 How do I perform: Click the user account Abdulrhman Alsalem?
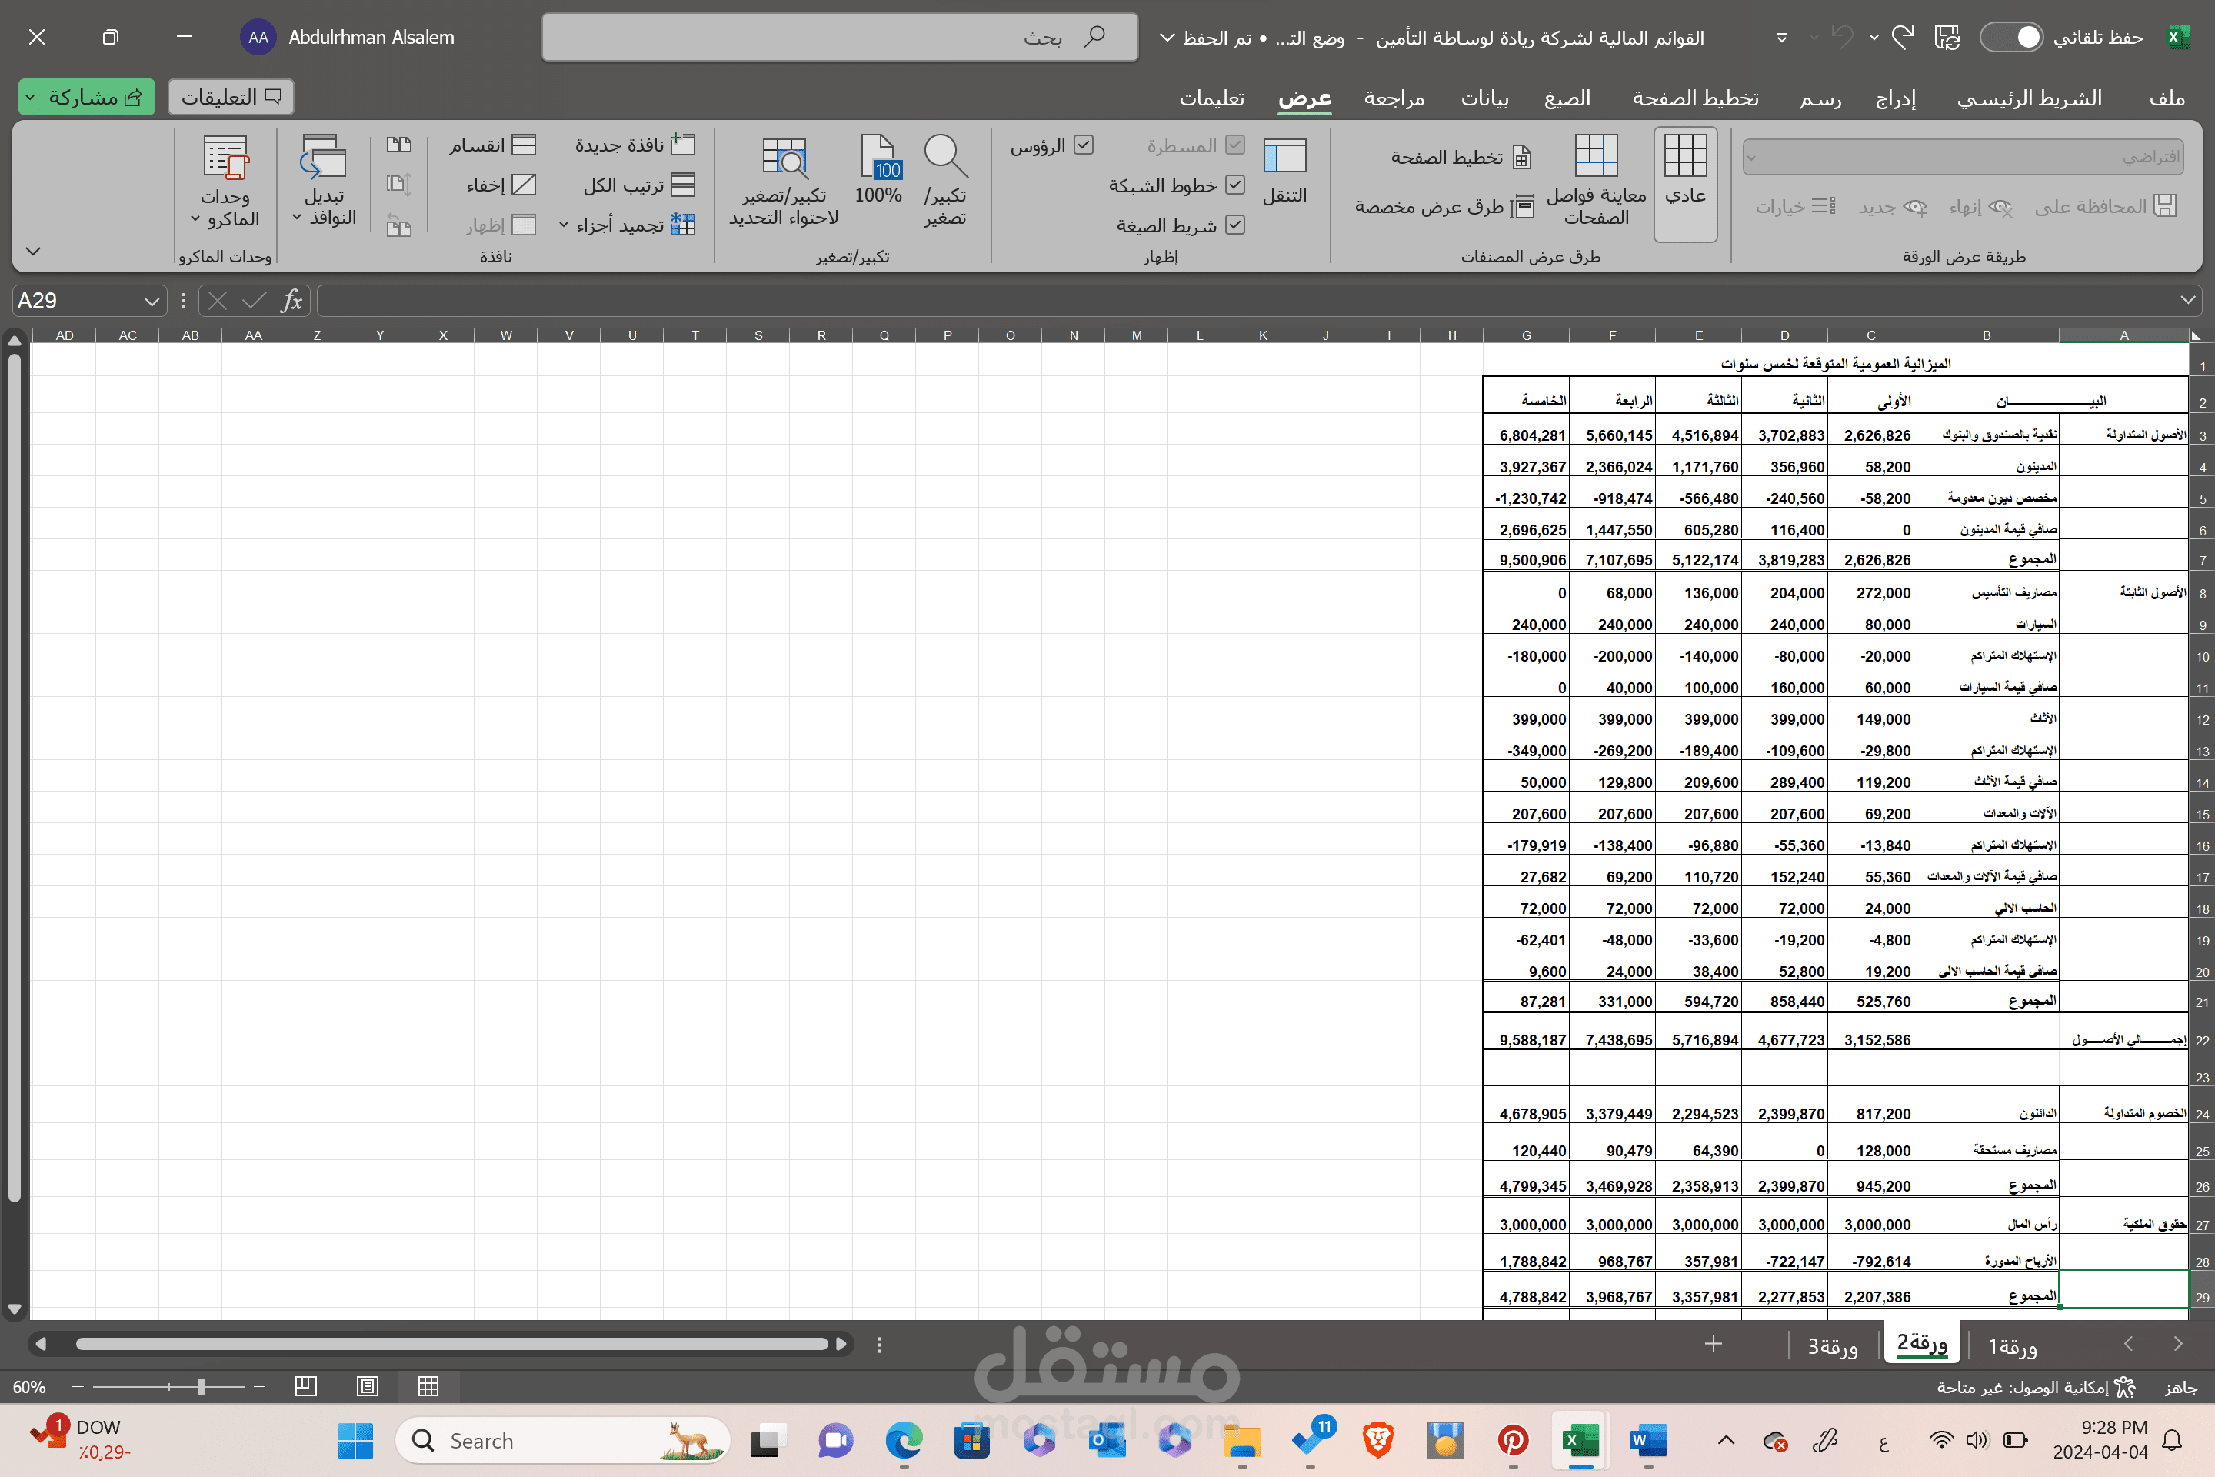pos(348,38)
